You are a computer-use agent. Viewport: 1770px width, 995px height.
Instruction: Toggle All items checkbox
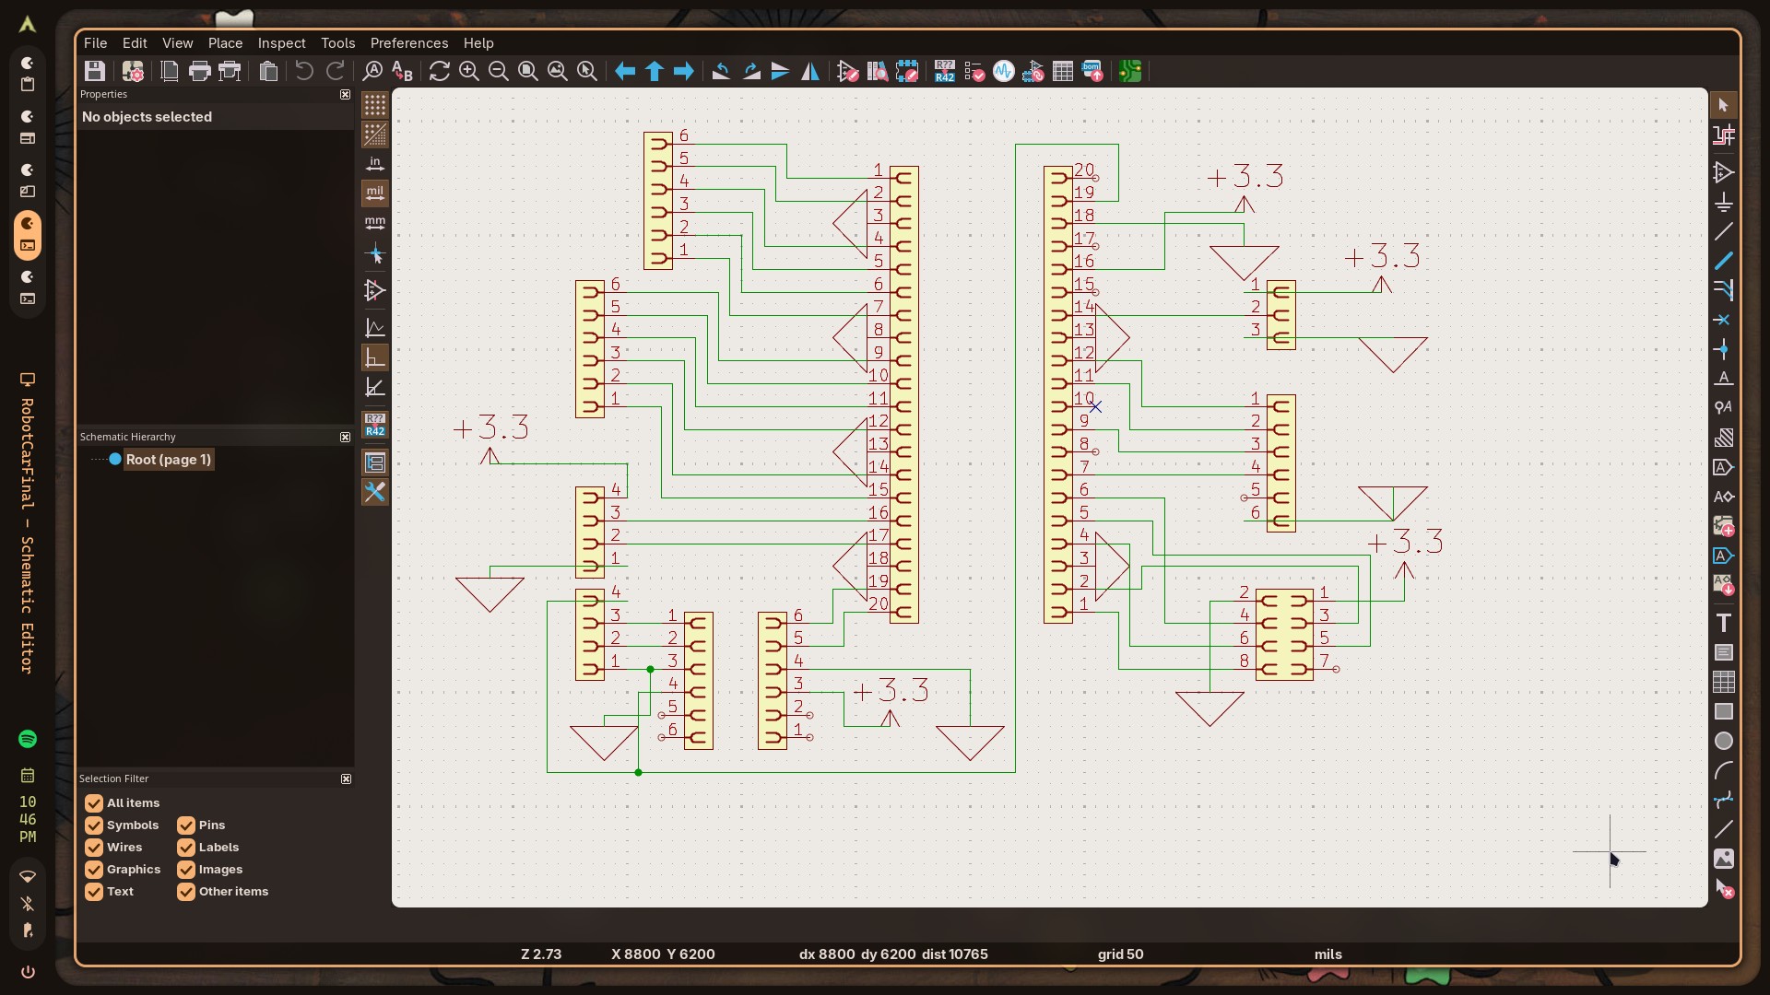(94, 803)
